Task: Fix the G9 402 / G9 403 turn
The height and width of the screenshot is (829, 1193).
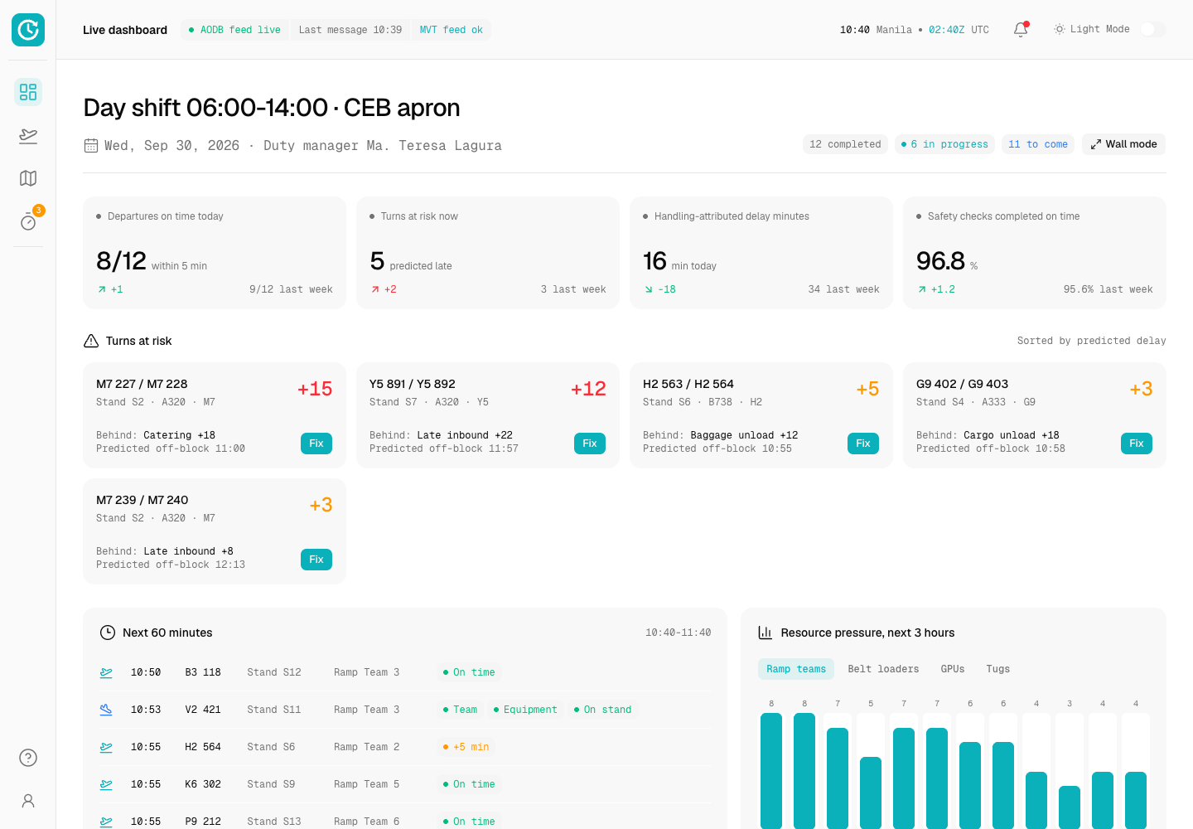Action: pos(1137,444)
